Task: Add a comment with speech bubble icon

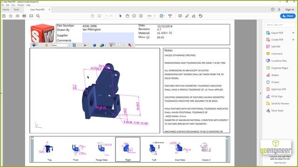Action: click(x=180, y=16)
